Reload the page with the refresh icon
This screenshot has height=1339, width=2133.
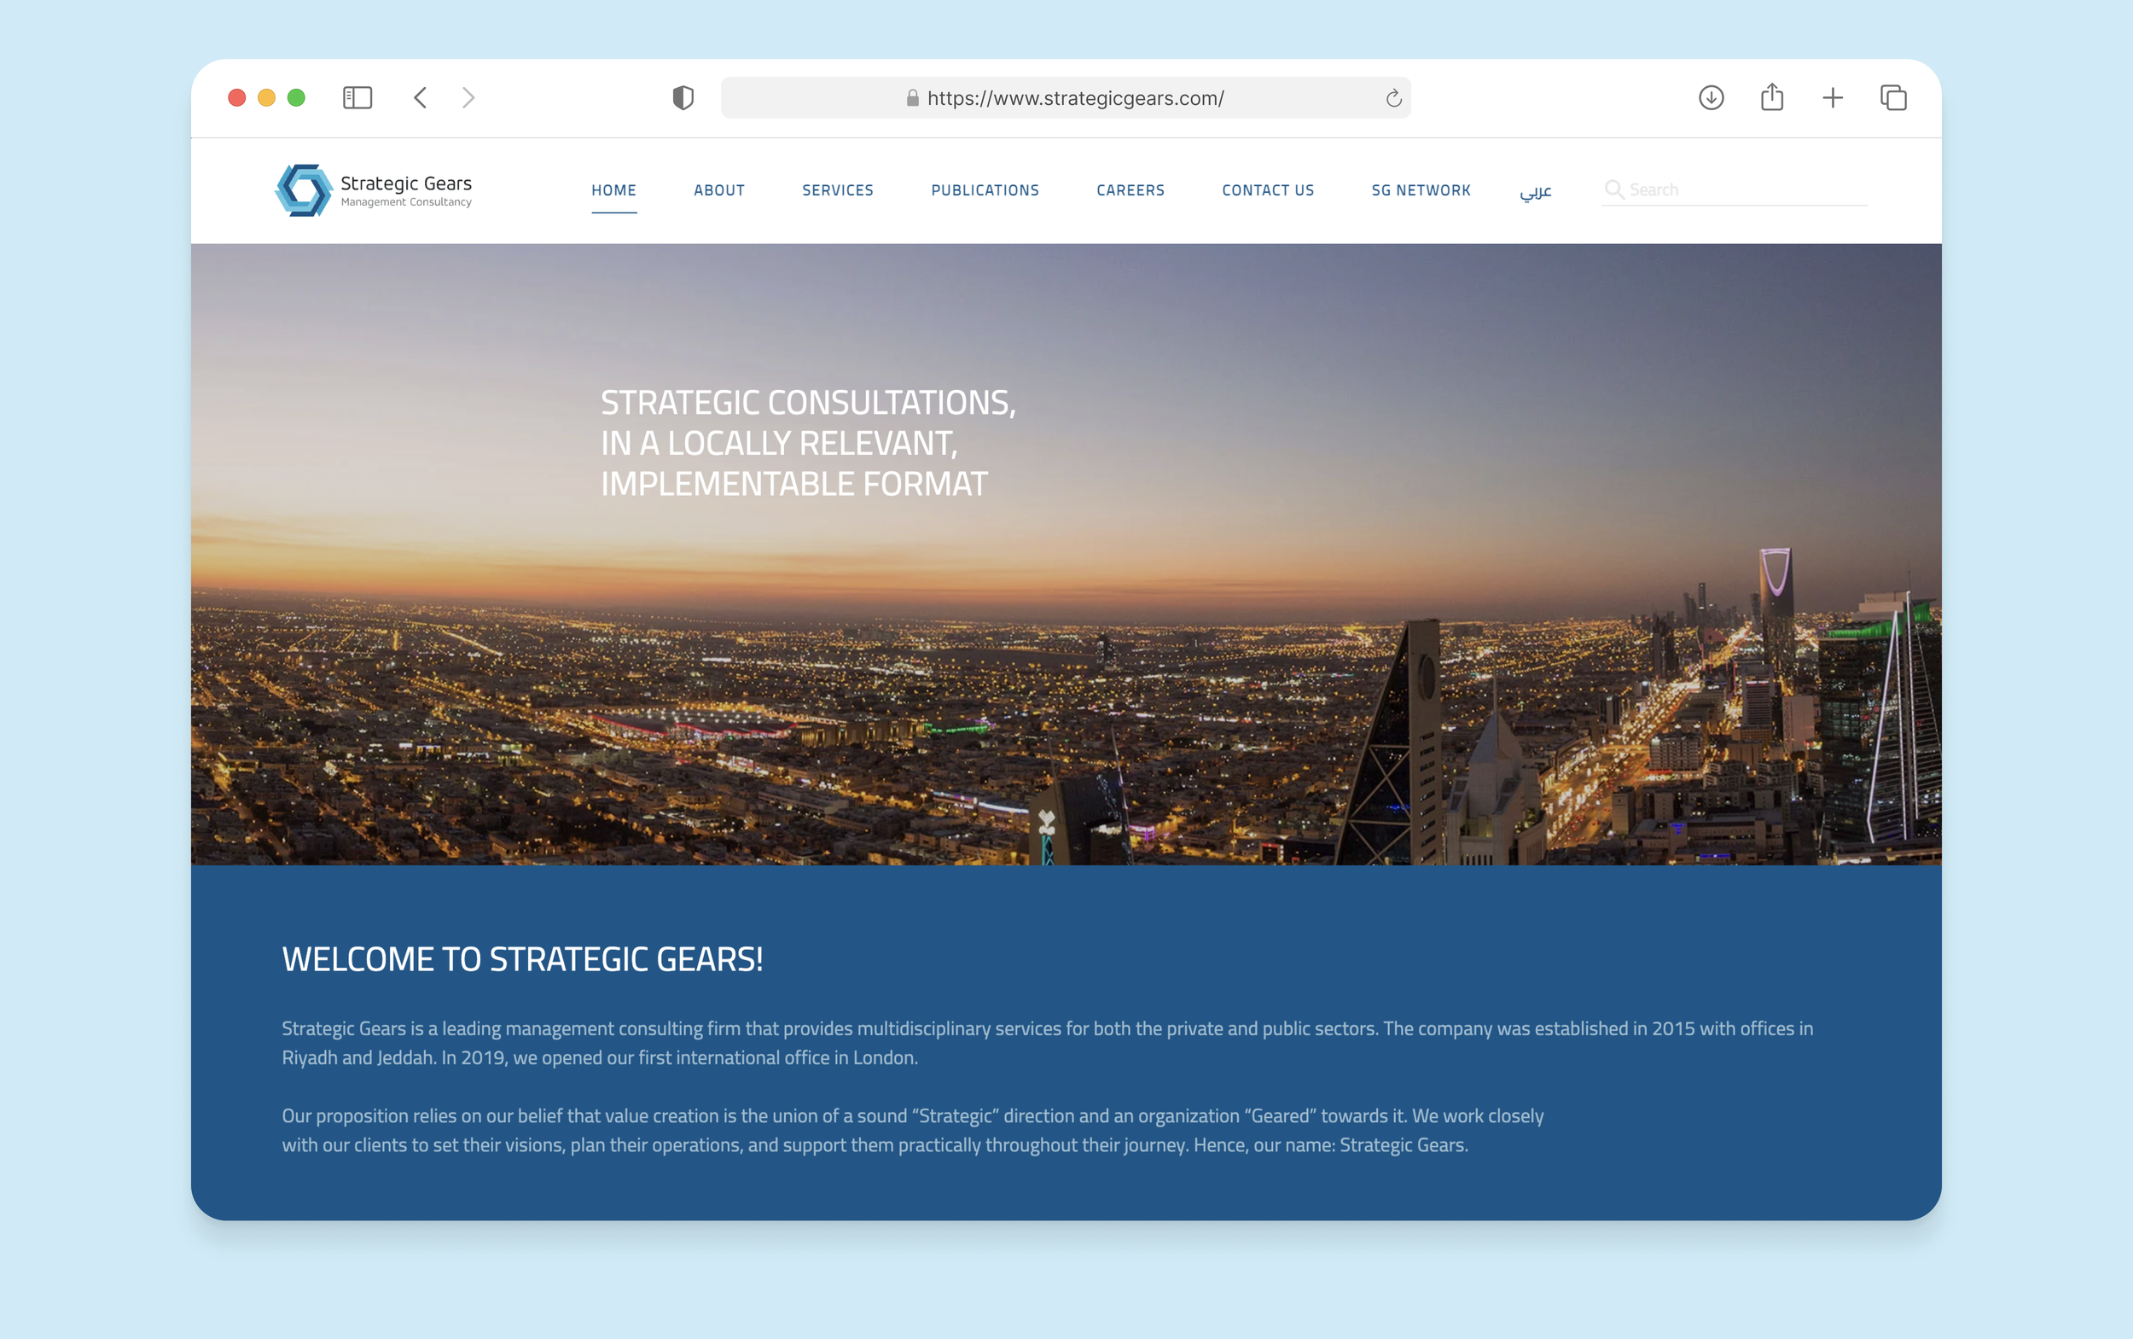pos(1392,98)
